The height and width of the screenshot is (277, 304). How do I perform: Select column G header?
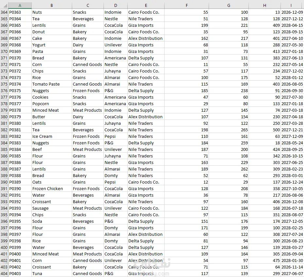[x=229, y=6]
